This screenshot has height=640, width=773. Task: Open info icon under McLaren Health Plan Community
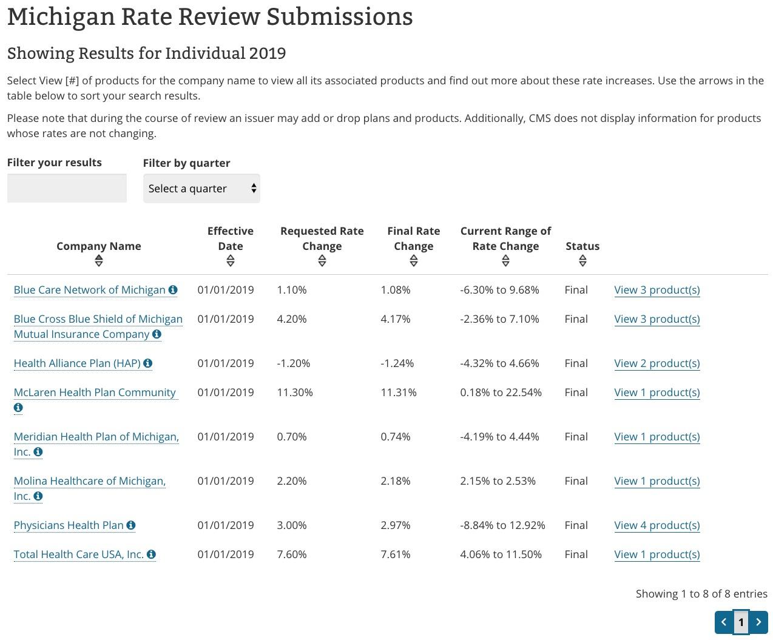(18, 408)
